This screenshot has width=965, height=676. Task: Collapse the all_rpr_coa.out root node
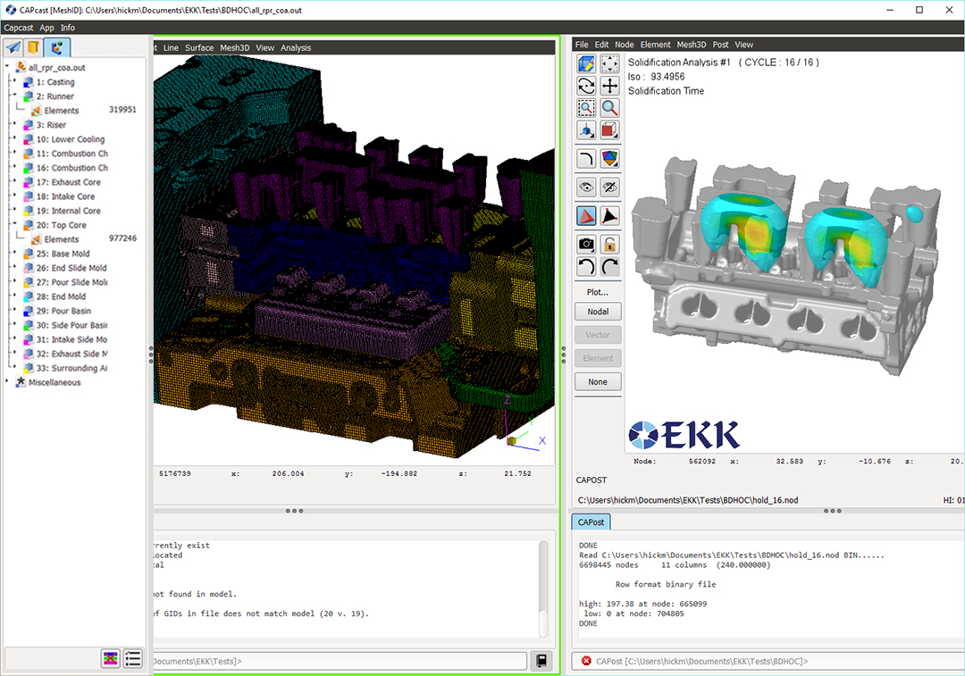click(x=7, y=66)
